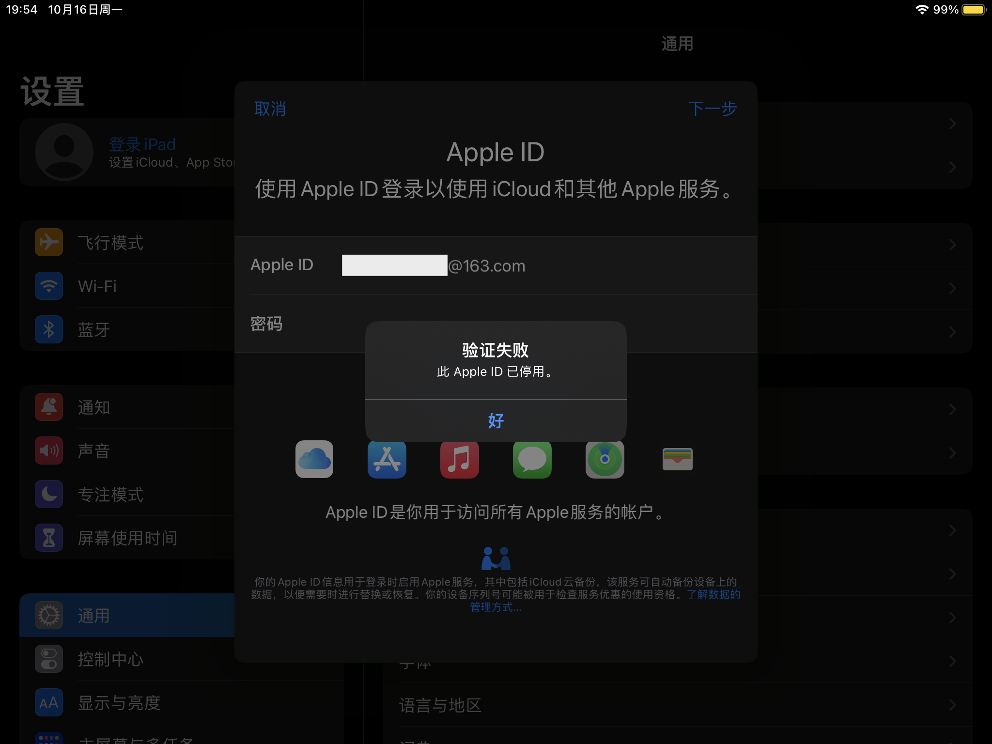Tap the Bluetooth (蓝牙) icon in sidebar
Image resolution: width=992 pixels, height=744 pixels.
[x=49, y=329]
